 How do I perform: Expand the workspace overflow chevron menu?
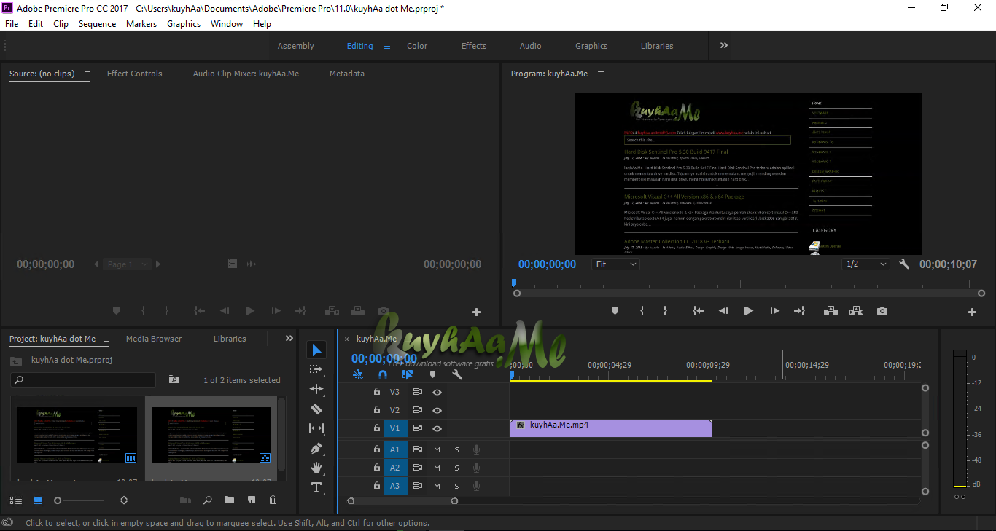(724, 45)
